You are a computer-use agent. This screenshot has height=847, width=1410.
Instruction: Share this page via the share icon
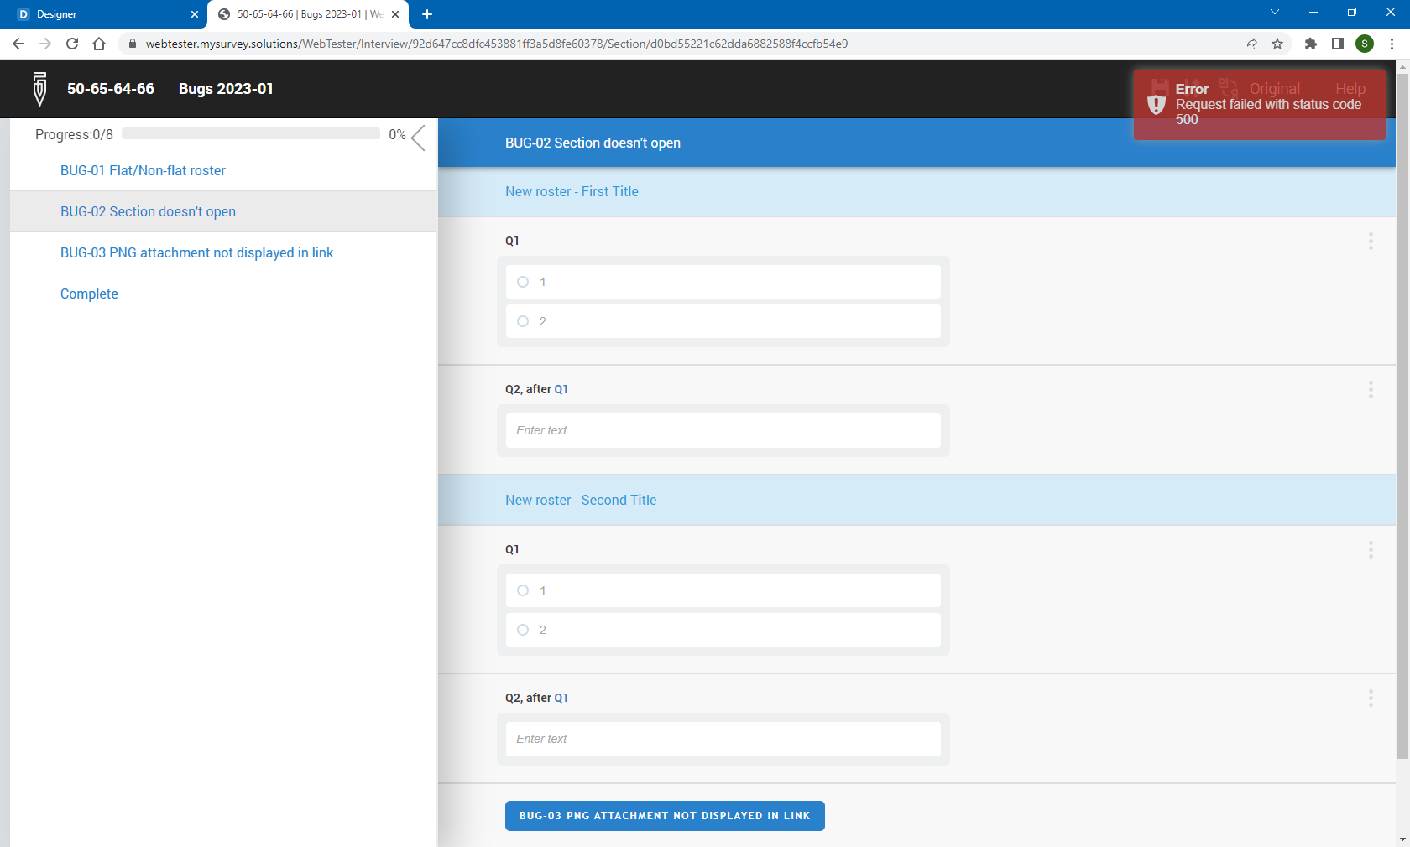click(1251, 44)
